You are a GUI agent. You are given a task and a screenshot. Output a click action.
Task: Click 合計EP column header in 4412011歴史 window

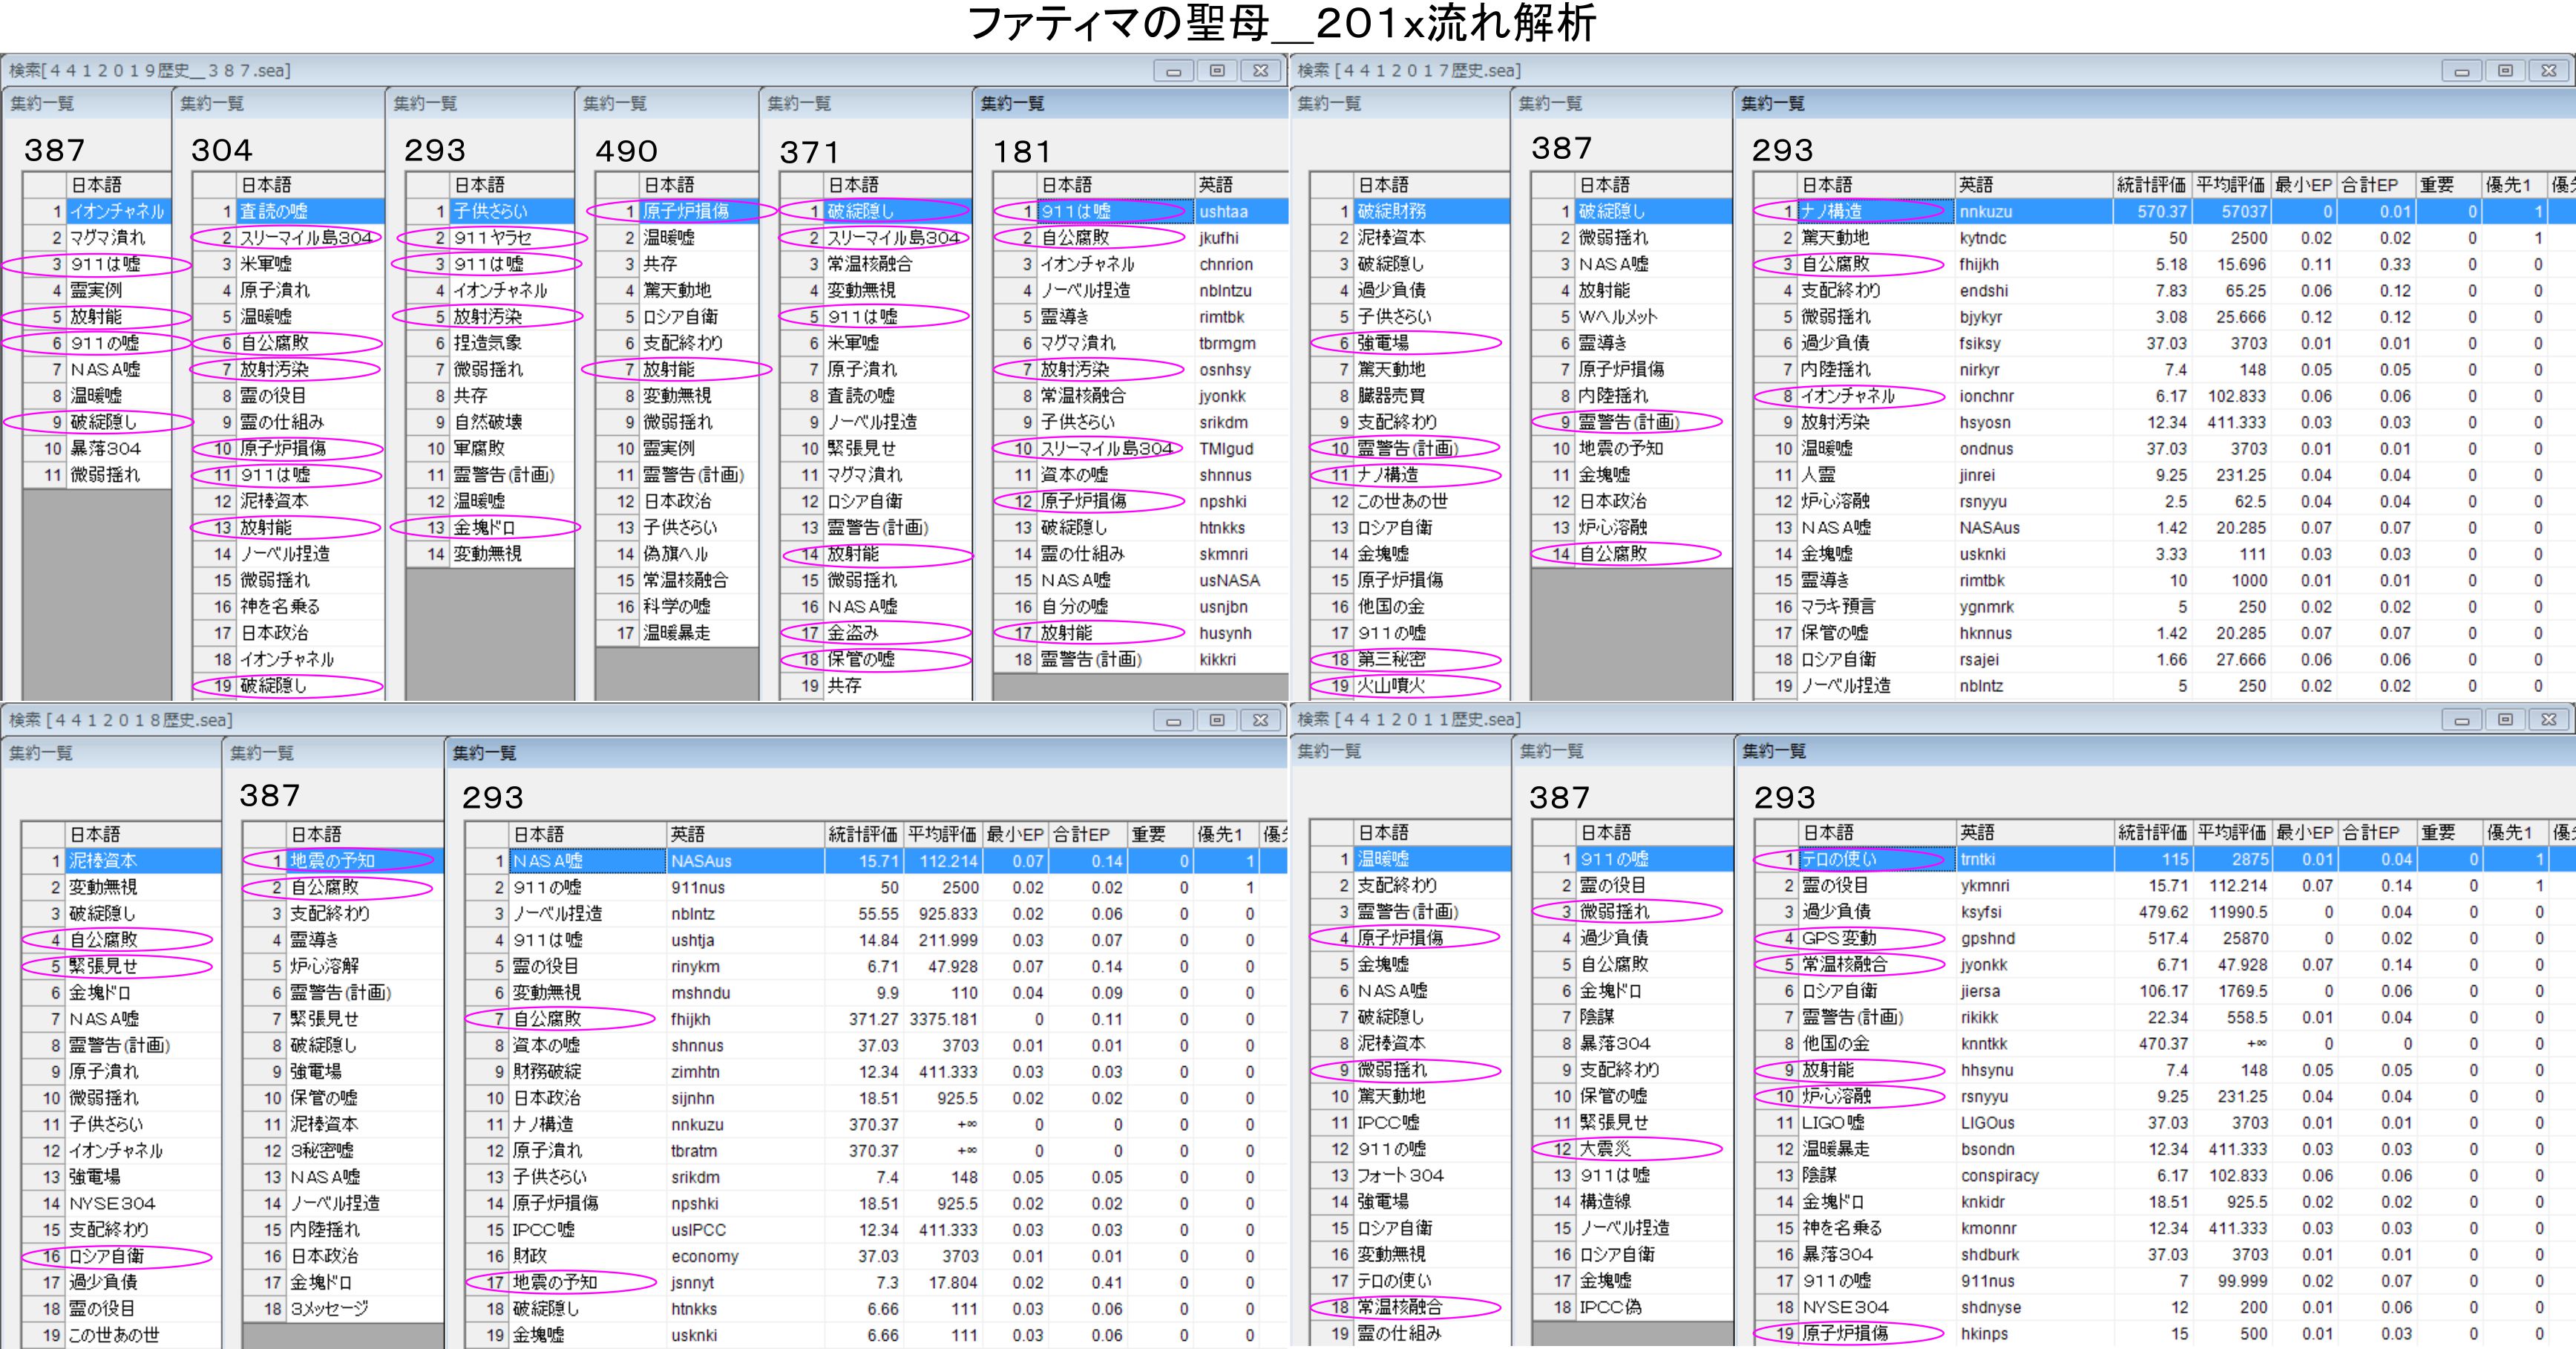click(2370, 832)
